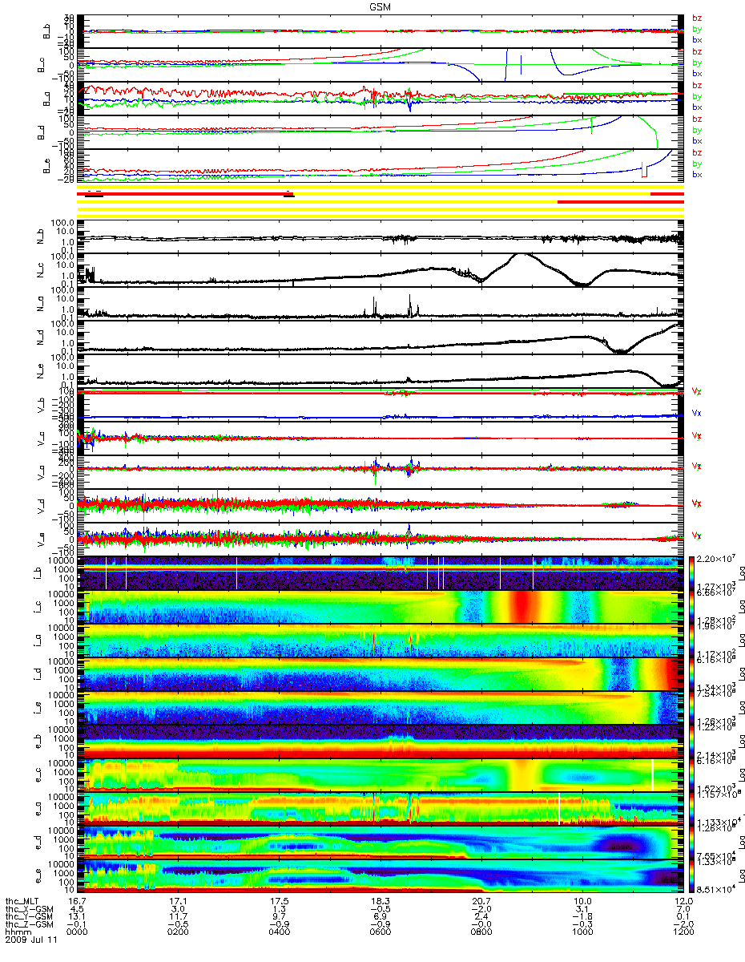Click the B_c magnetic field axis label

click(x=41, y=65)
